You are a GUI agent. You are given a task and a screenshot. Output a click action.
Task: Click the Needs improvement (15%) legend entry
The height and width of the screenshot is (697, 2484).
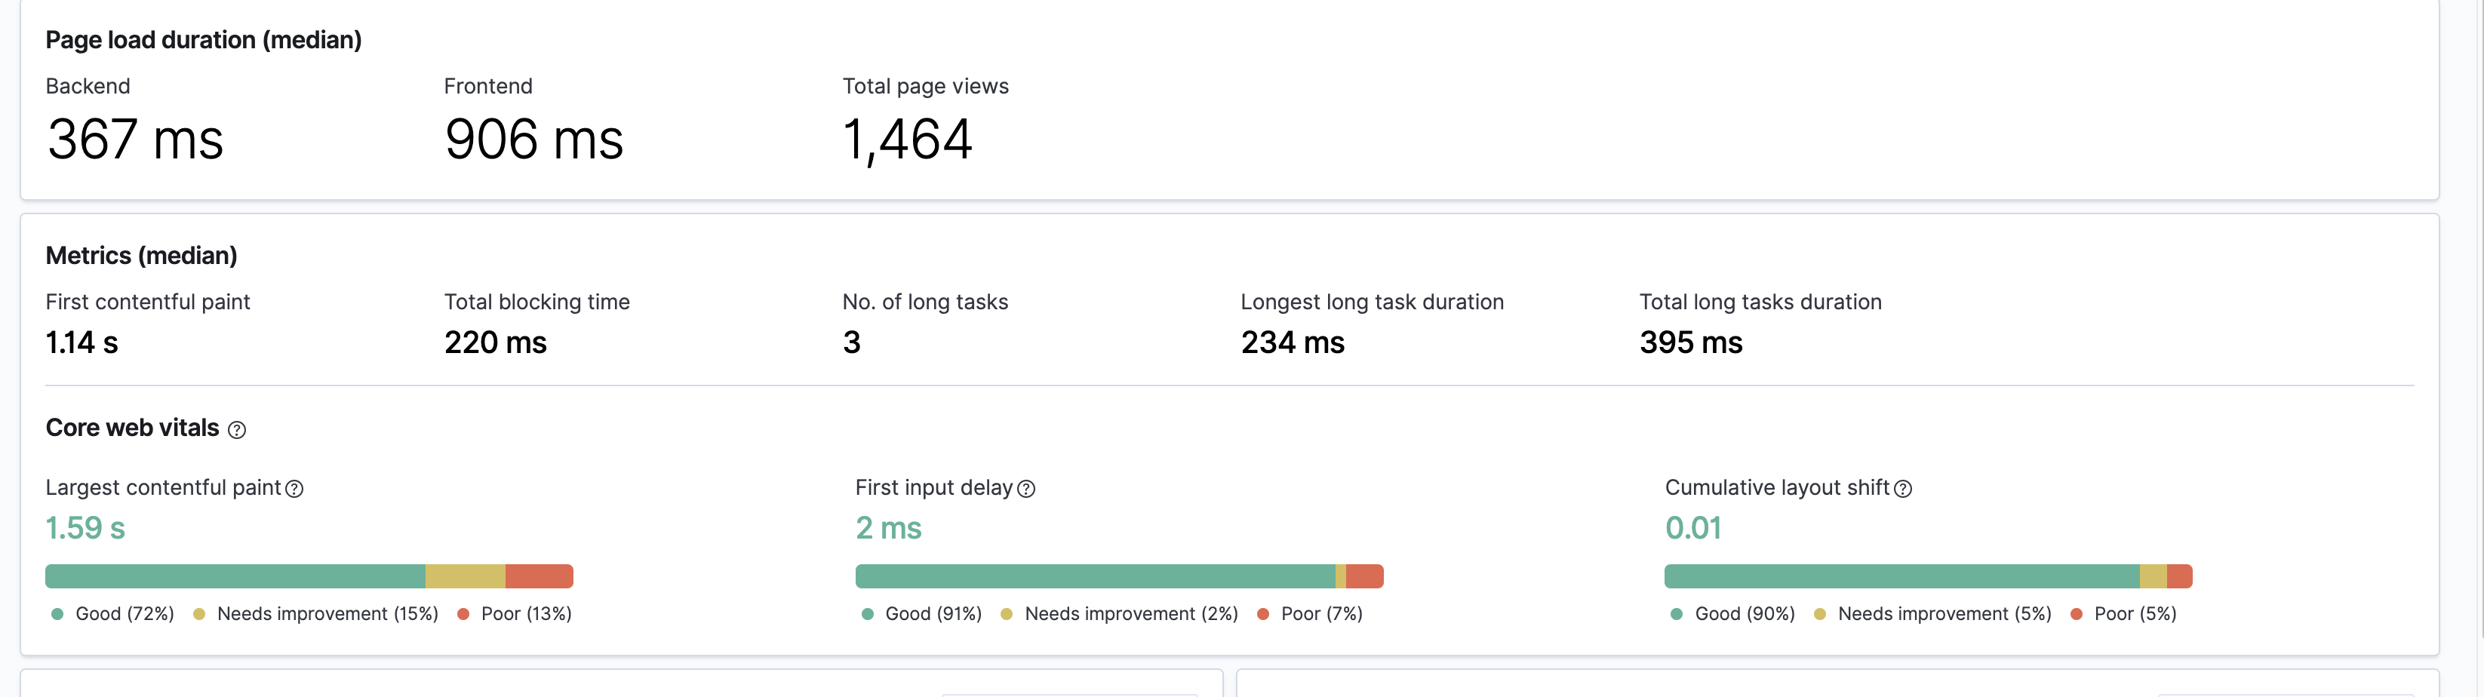[x=316, y=614]
